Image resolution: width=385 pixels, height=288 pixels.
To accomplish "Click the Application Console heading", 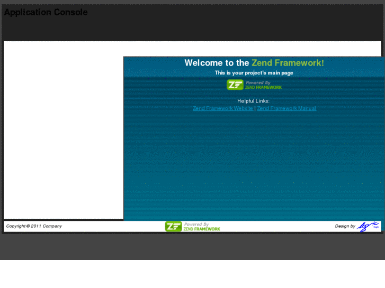I will tap(46, 12).
